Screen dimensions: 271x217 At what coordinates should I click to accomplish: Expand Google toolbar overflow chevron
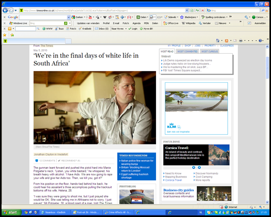[x=230, y=17]
